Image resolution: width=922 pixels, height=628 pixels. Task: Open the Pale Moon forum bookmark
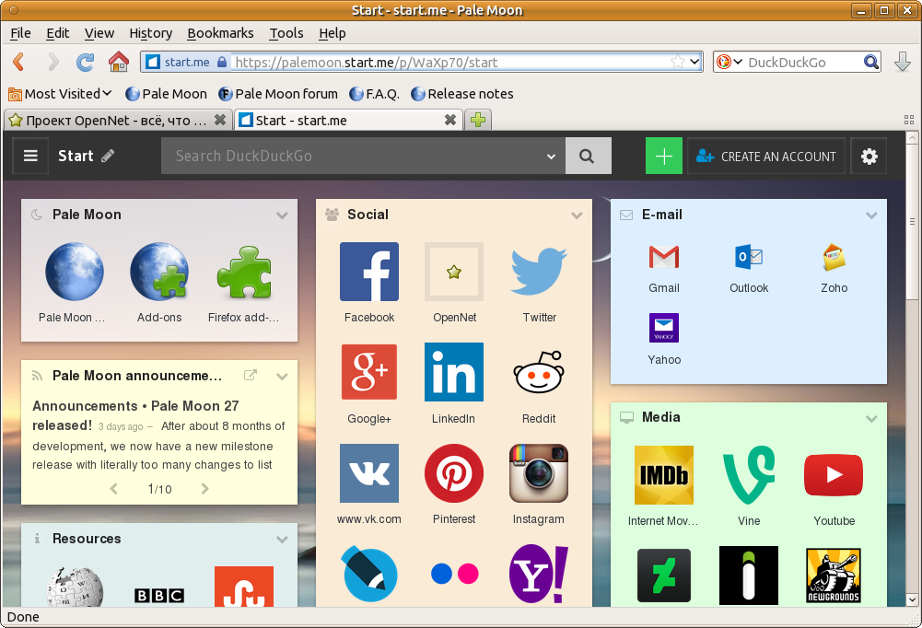[278, 94]
